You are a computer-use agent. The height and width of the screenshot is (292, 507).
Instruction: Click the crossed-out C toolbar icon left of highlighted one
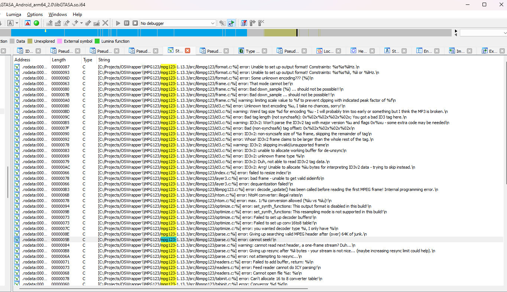pos(222,23)
